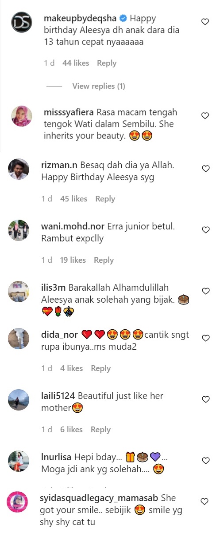Reply to makeupbydeqsha's birthday comment
Screen dimensions: 216x533
coord(107,63)
